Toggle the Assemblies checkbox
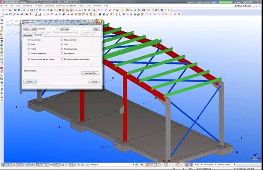This screenshot has height=170, width=263. (x=29, y=40)
